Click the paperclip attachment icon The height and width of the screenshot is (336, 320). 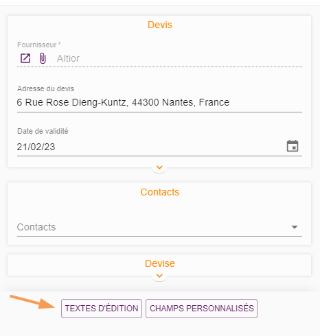43,58
